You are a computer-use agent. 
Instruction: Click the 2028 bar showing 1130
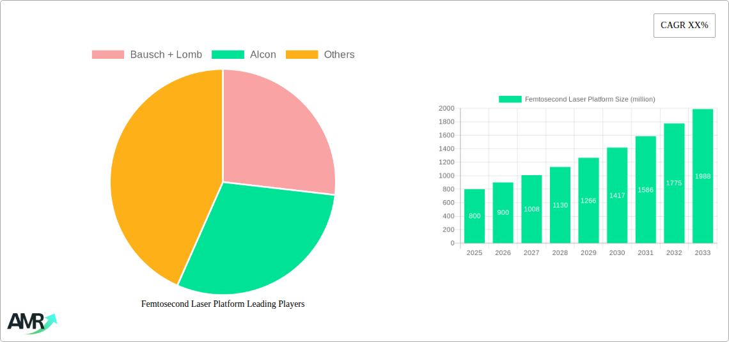(560, 205)
